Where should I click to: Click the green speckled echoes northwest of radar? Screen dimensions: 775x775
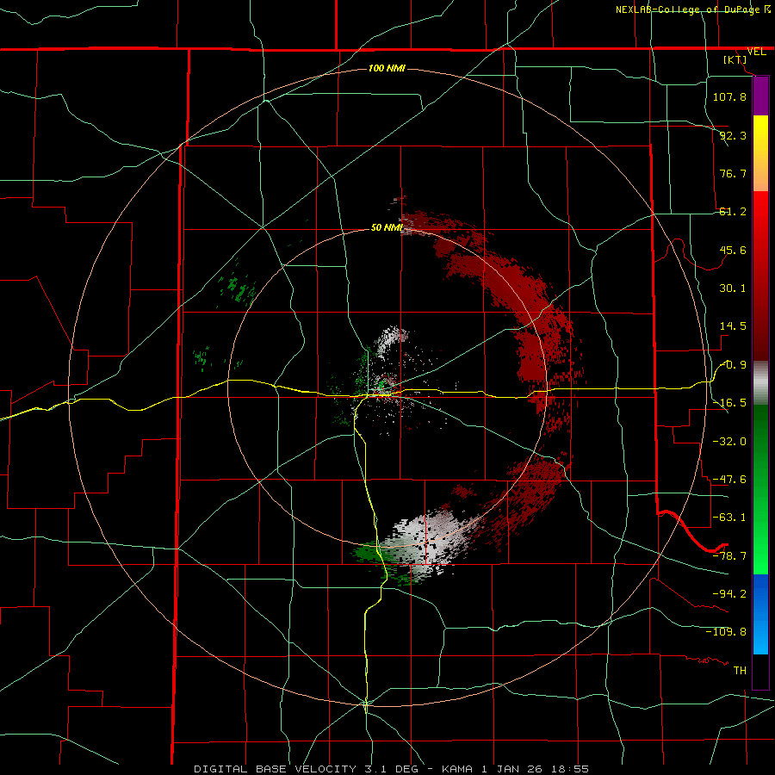pyautogui.click(x=239, y=287)
